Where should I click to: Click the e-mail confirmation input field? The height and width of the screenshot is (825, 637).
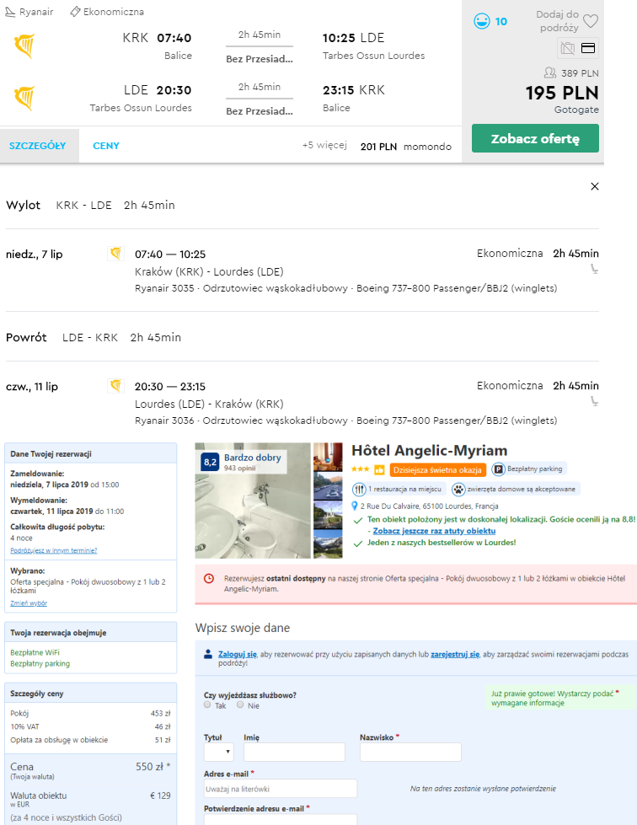coord(281,820)
